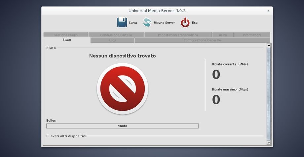Image resolution: width=304 pixels, height=157 pixels.
Task: Close the Universal Media Server window
Action: [268, 11]
